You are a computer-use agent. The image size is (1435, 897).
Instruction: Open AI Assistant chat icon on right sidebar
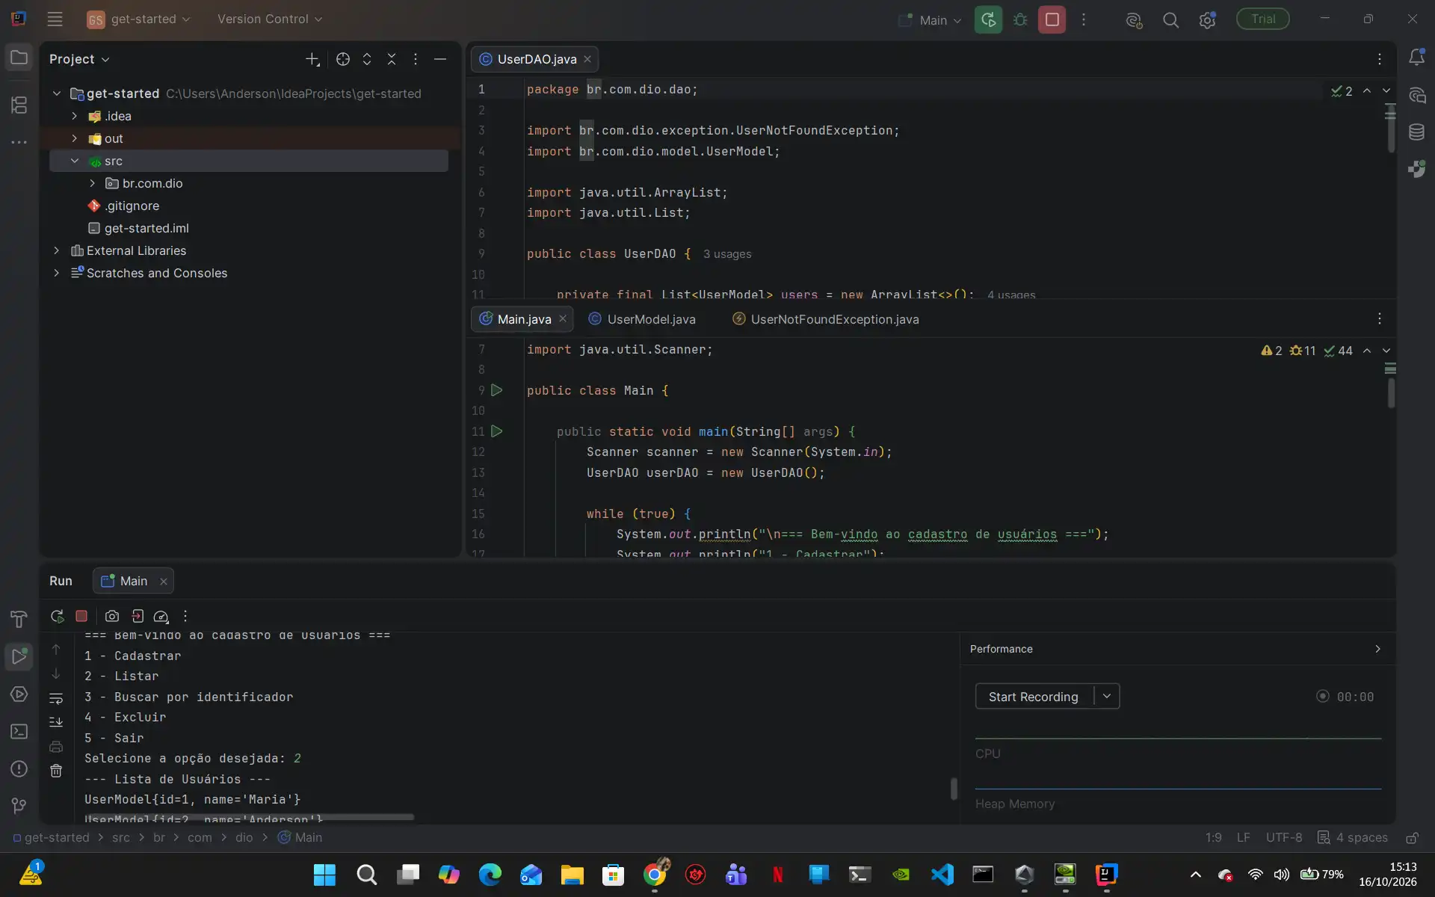pyautogui.click(x=1416, y=95)
